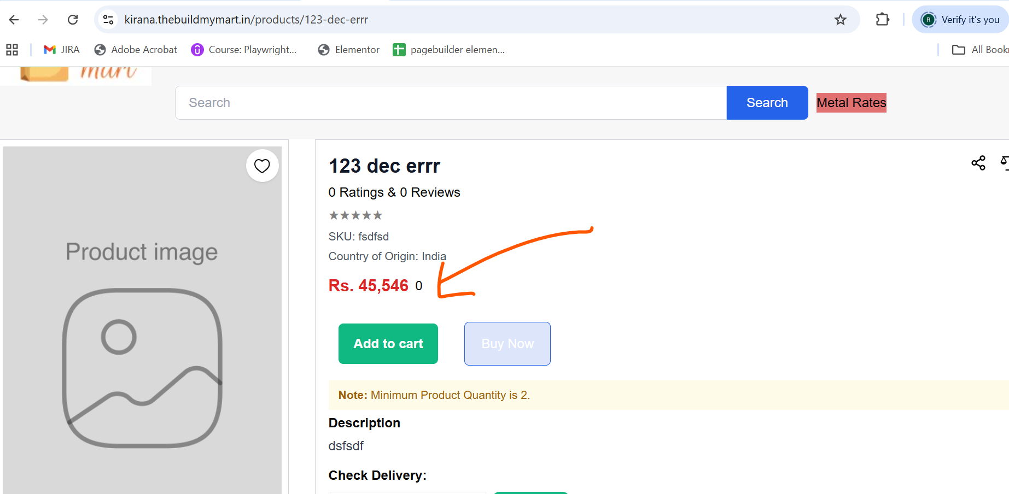Expand the All Bookmarks folder

click(980, 50)
